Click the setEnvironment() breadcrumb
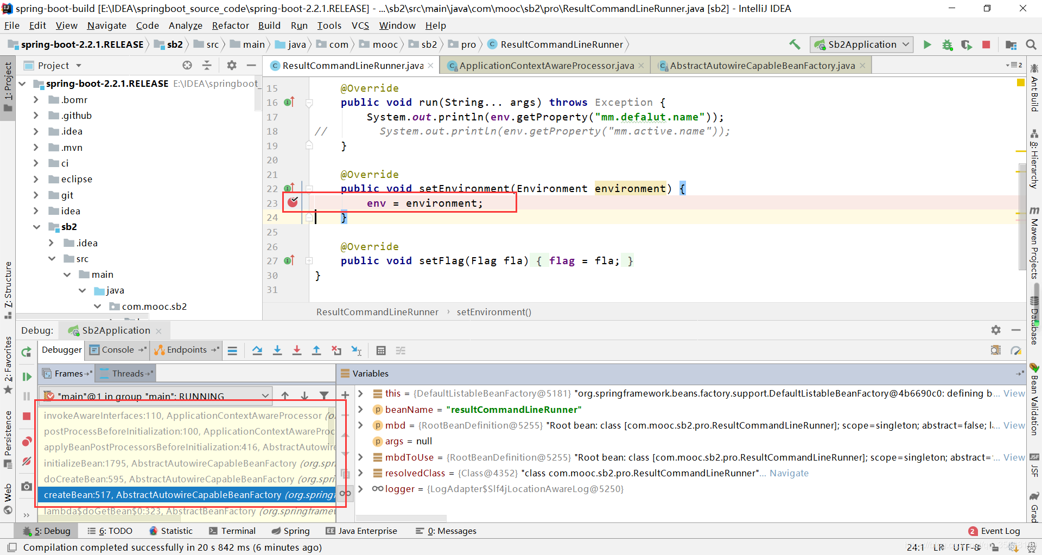Screen dimensions: 1042x555 click(x=494, y=312)
